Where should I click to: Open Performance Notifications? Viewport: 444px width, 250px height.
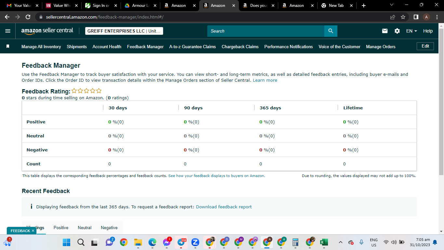pos(289,47)
